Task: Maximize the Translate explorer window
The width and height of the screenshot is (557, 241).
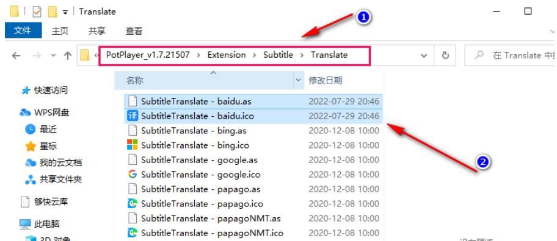Action: (x=528, y=12)
